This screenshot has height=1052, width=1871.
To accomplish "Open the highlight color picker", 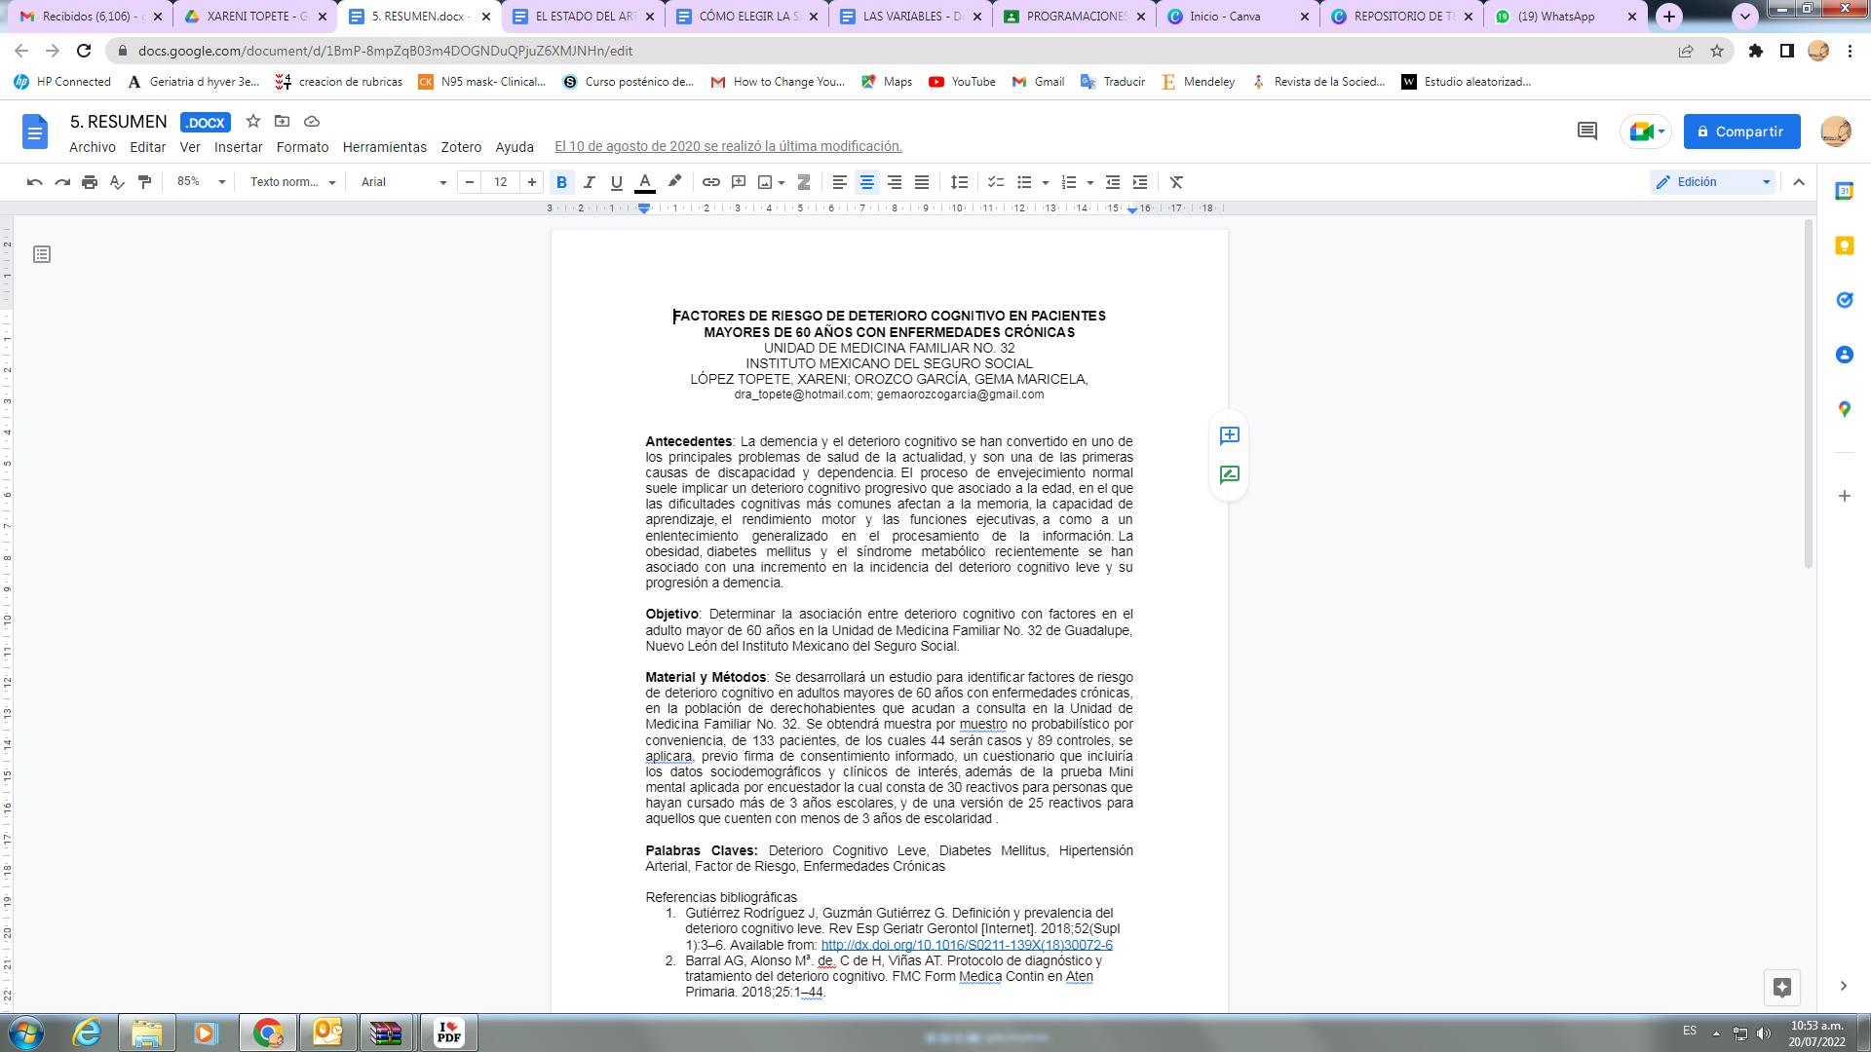I will pyautogui.click(x=673, y=182).
